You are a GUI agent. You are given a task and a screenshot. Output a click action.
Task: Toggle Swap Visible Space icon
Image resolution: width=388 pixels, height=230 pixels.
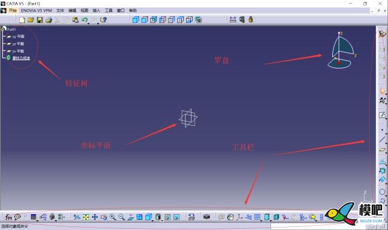coord(176,217)
